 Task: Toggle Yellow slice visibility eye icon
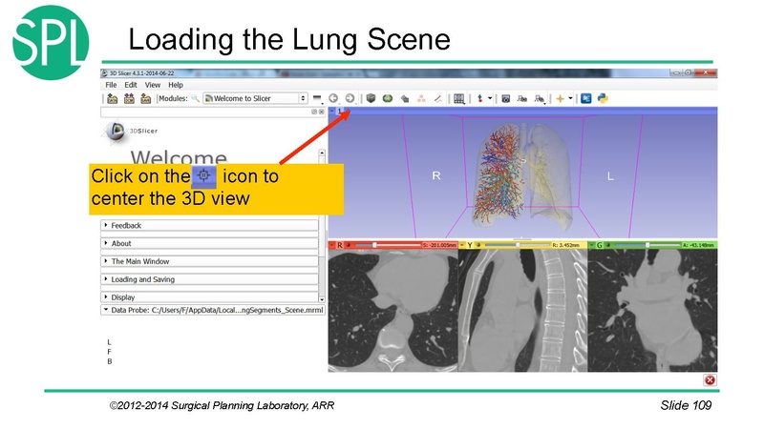pyautogui.click(x=478, y=245)
